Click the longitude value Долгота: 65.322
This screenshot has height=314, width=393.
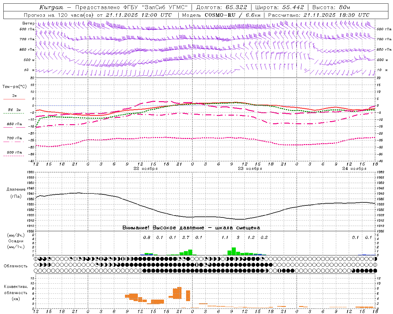tap(222, 7)
